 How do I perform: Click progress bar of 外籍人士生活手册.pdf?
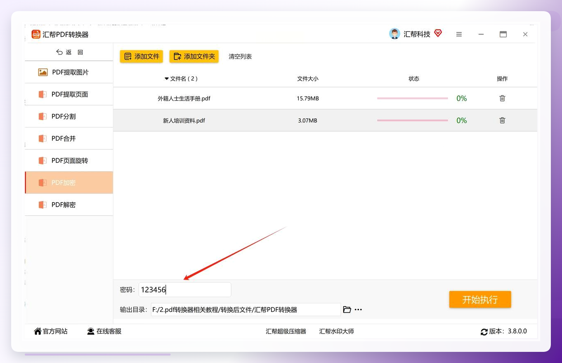[412, 98]
